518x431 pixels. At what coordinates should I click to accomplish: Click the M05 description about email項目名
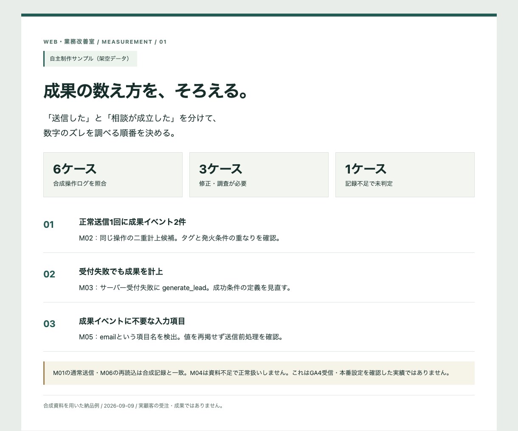point(181,337)
